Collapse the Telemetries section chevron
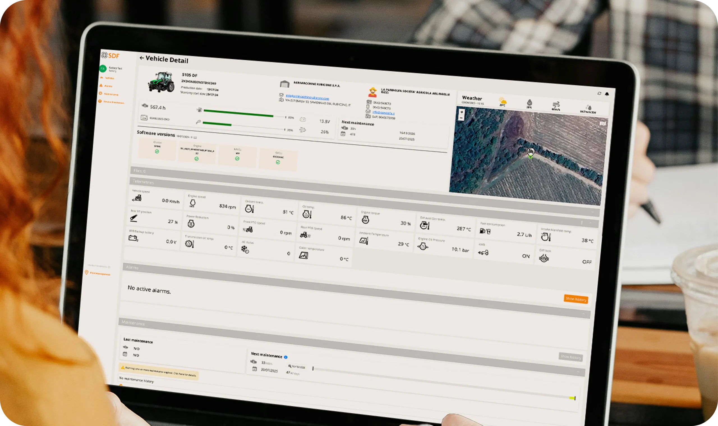Image resolution: width=718 pixels, height=426 pixels. tap(590, 223)
